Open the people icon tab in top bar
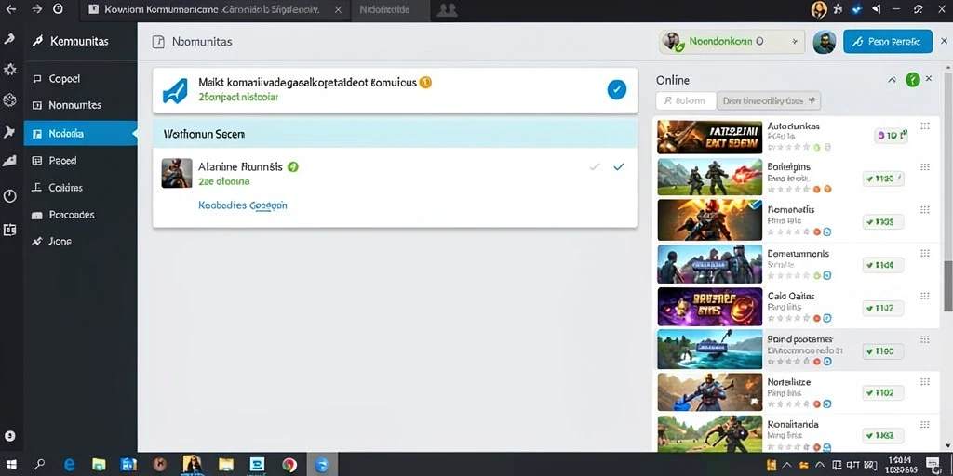Viewport: 953px width, 476px height. pyautogui.click(x=447, y=9)
